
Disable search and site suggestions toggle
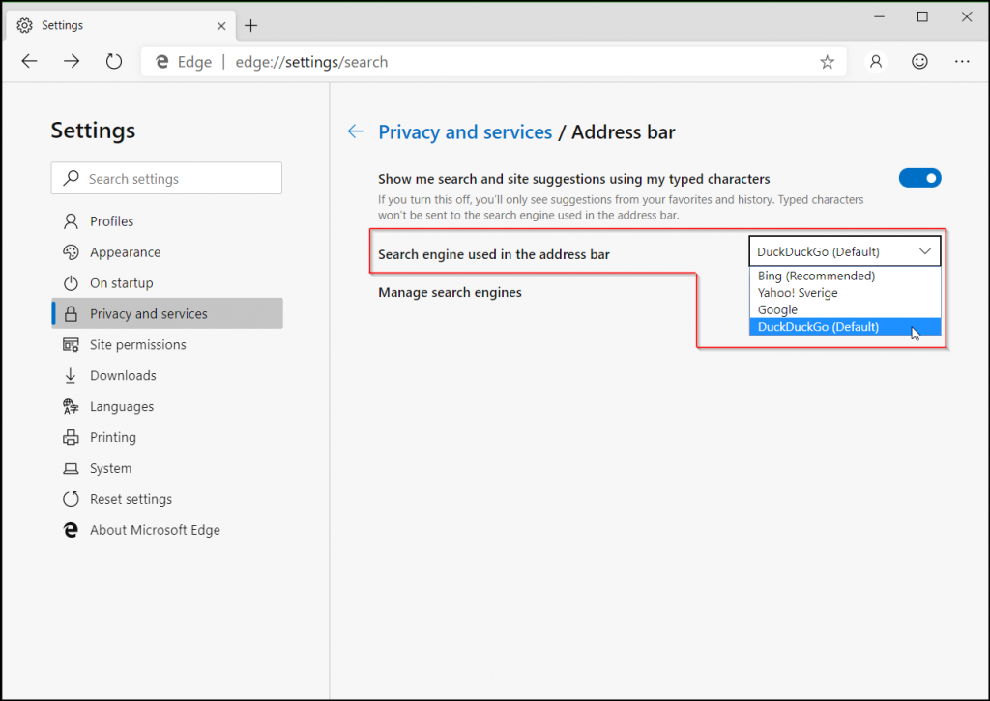pos(919,178)
